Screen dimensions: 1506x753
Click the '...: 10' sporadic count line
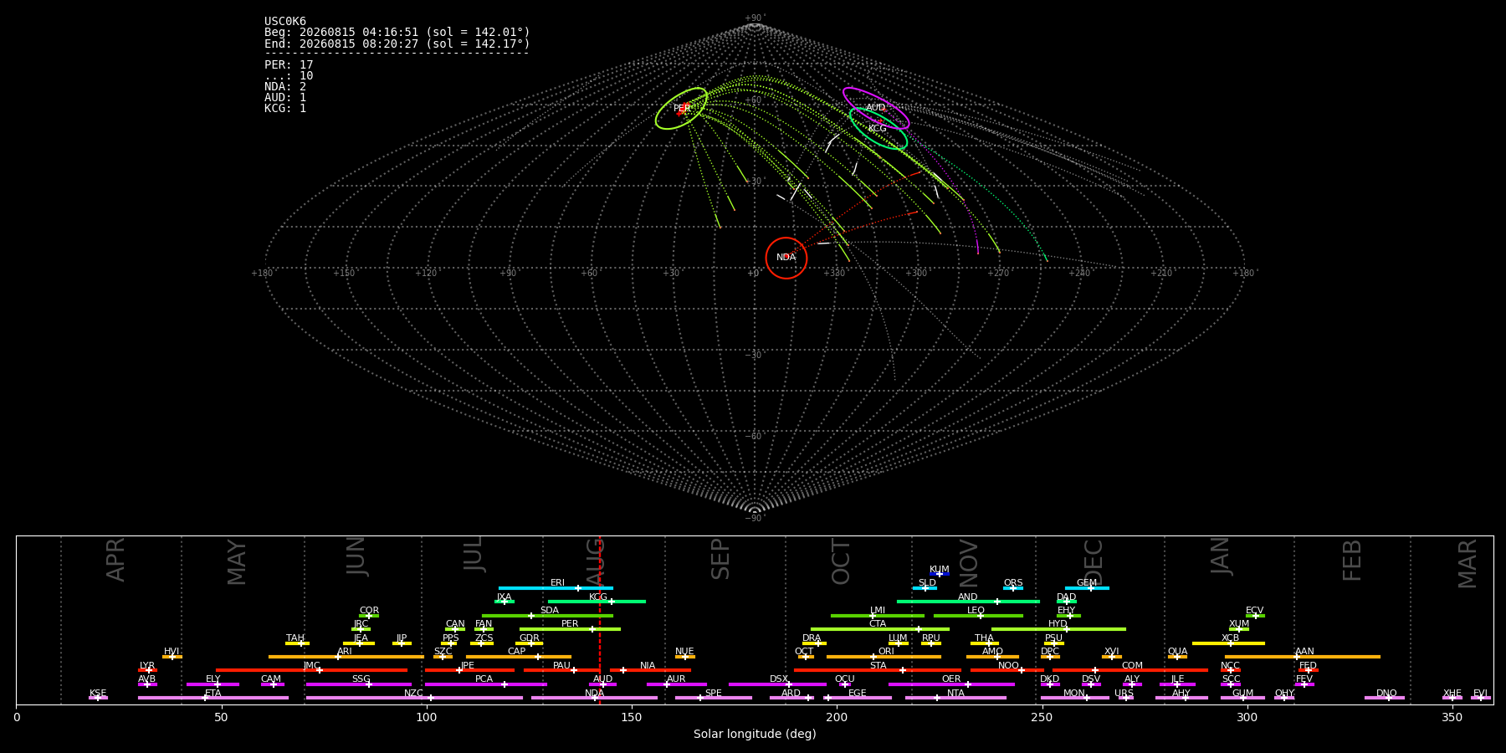289,76
